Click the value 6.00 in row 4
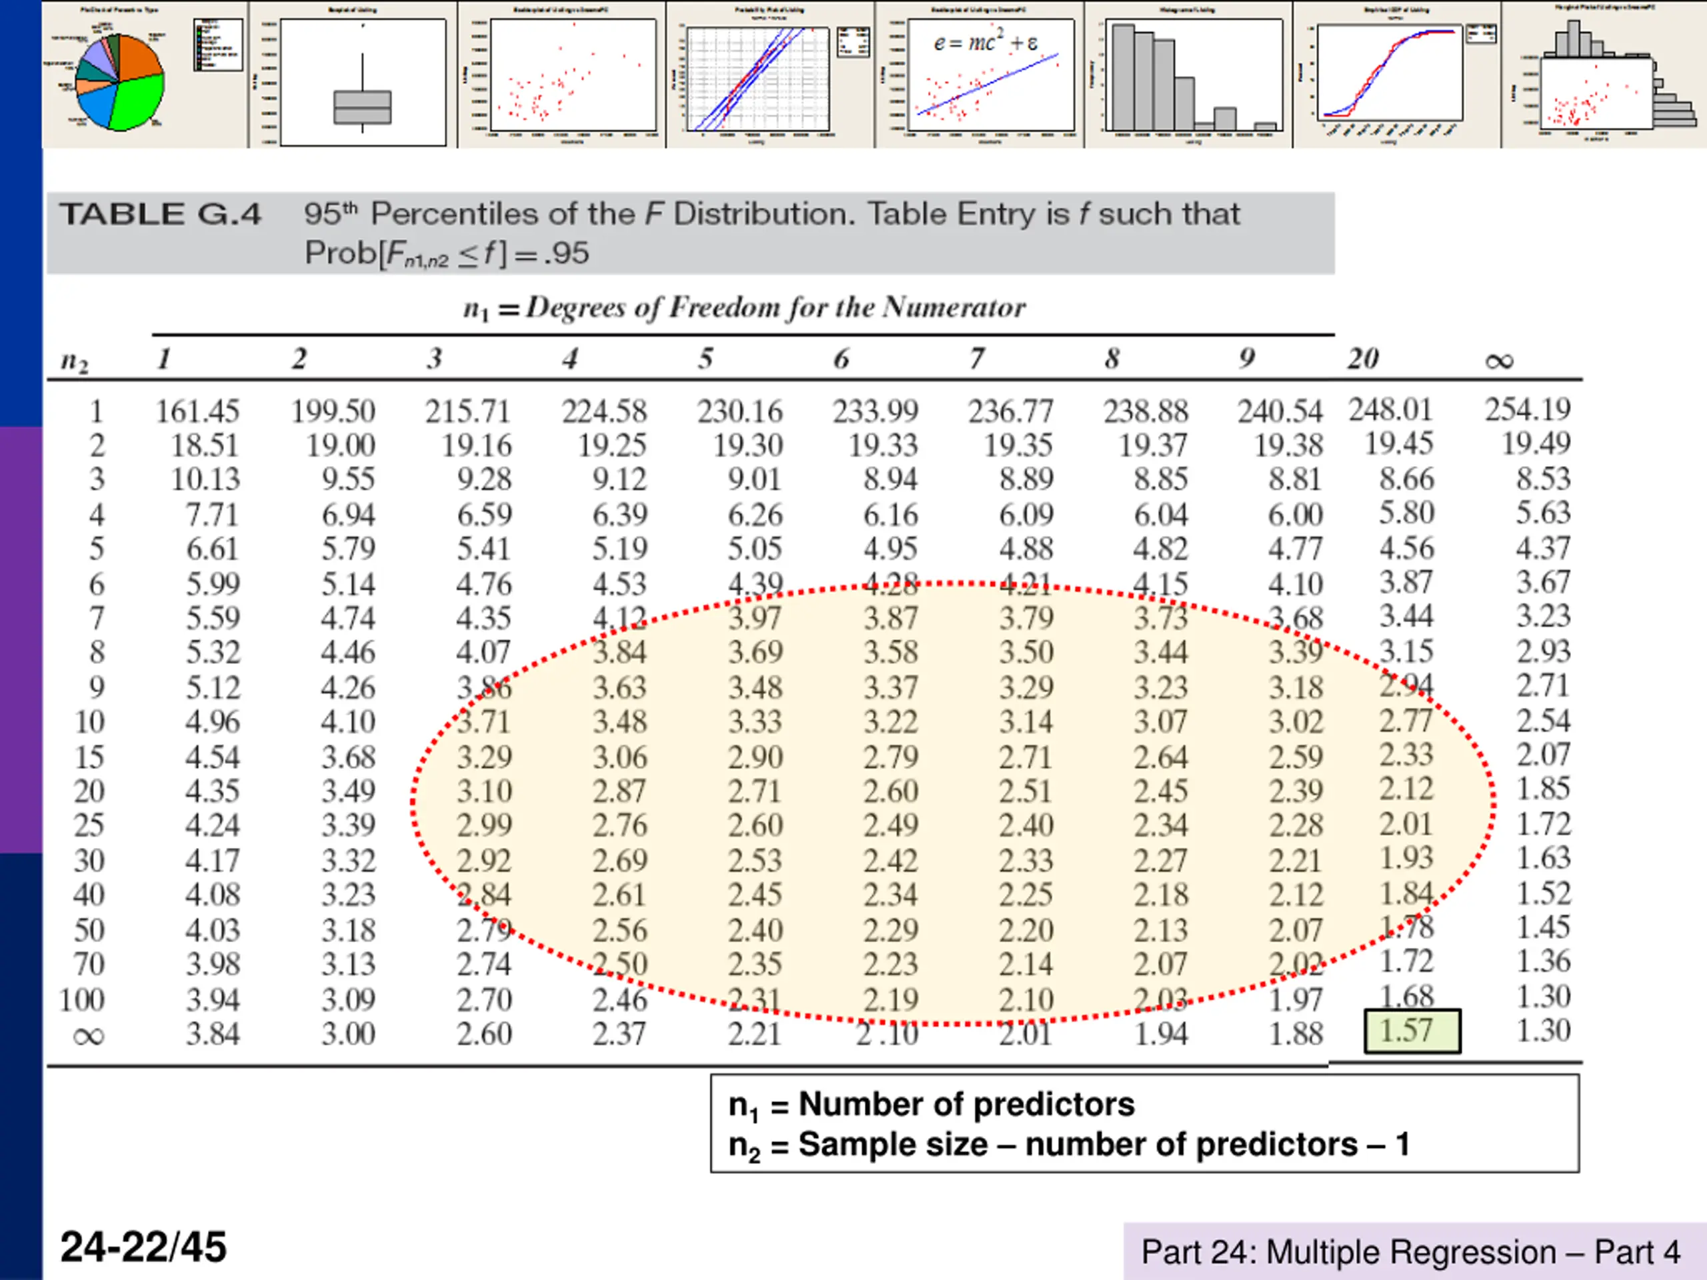 click(1296, 515)
